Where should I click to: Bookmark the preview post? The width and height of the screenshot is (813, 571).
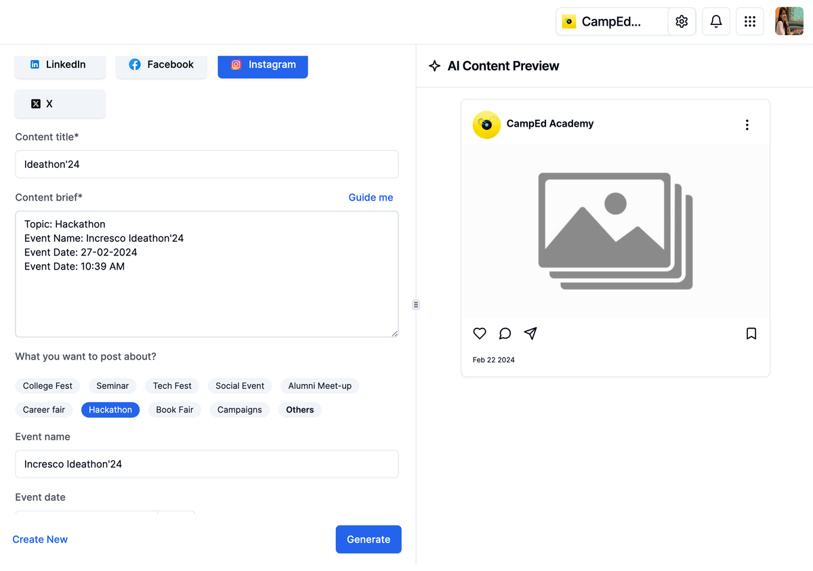click(751, 333)
